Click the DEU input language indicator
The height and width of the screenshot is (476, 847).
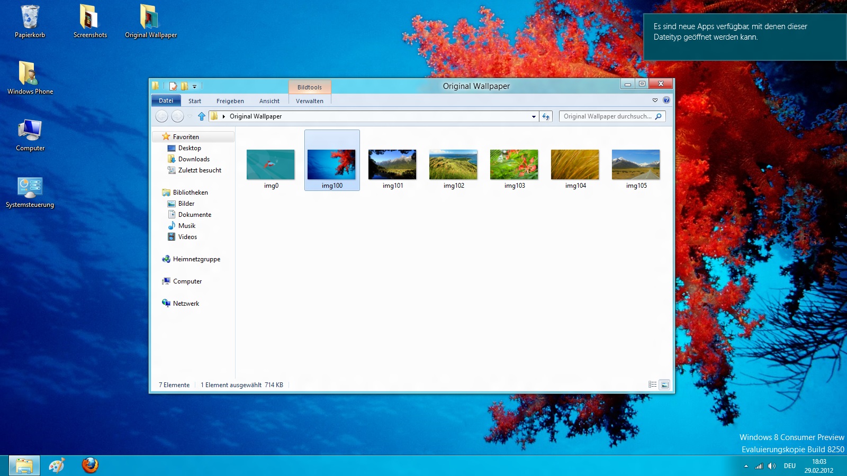790,466
